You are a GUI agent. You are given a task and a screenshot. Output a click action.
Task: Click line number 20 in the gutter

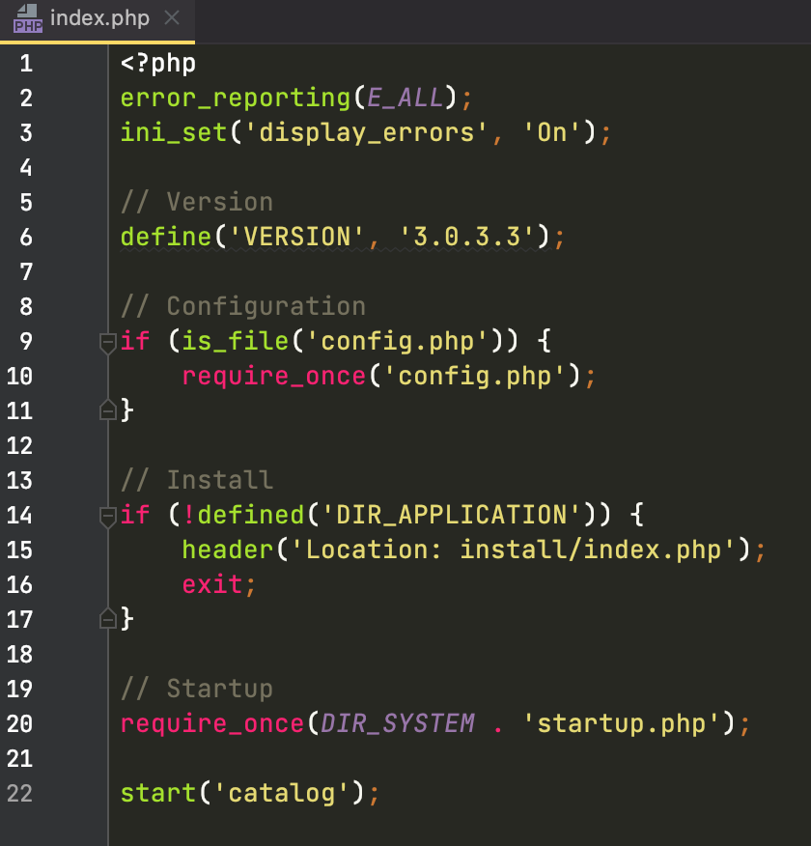coord(20,724)
